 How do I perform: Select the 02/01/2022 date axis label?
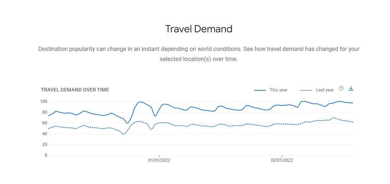click(282, 160)
